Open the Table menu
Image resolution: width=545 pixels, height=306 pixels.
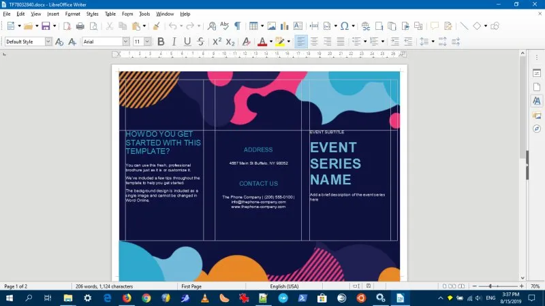click(110, 14)
